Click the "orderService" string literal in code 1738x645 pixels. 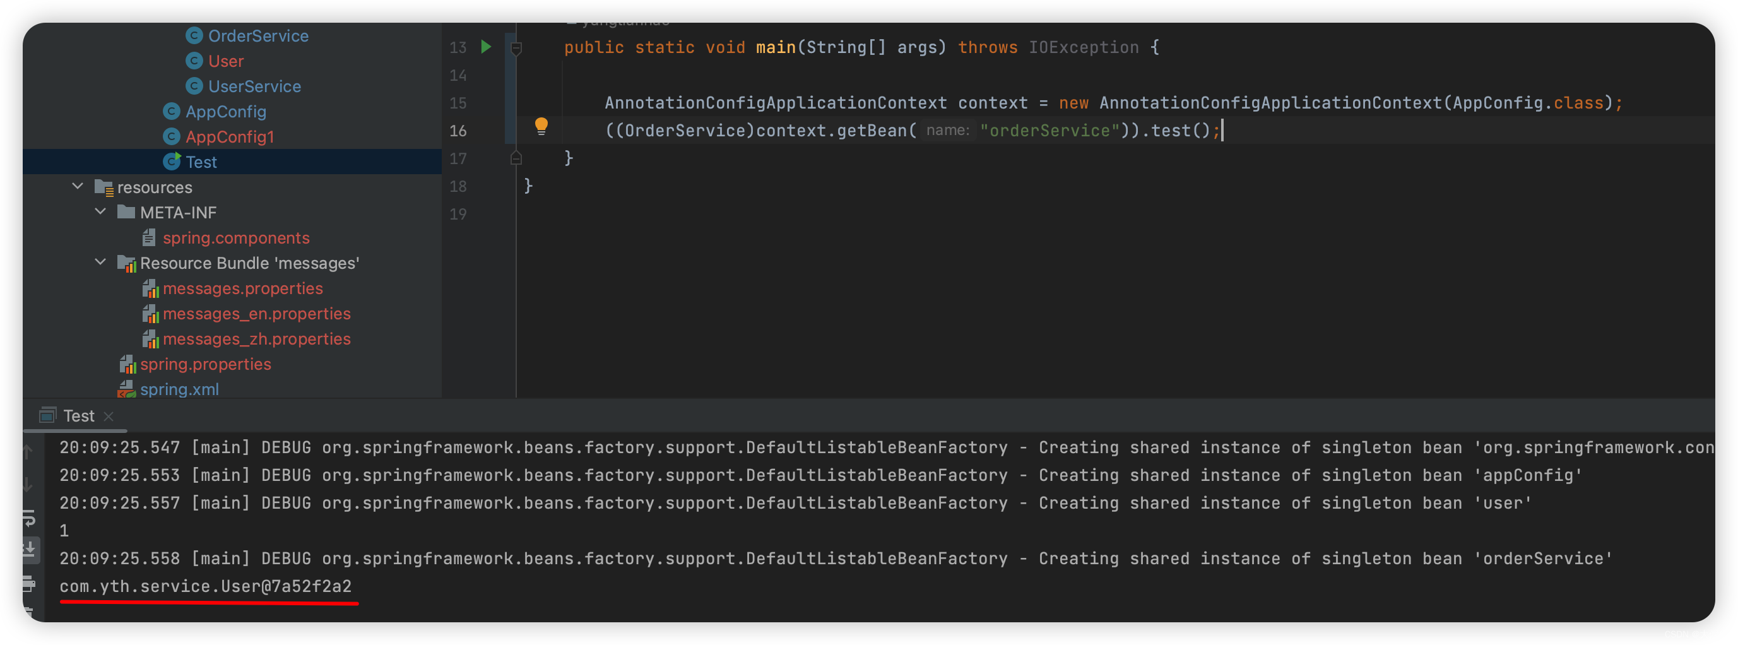[1050, 130]
